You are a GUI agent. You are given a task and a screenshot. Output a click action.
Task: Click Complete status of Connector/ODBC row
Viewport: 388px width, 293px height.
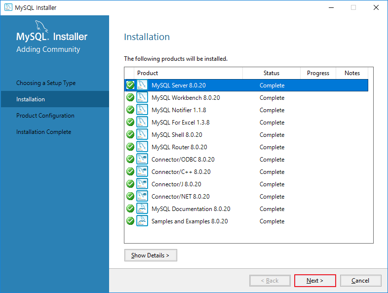[x=272, y=160]
